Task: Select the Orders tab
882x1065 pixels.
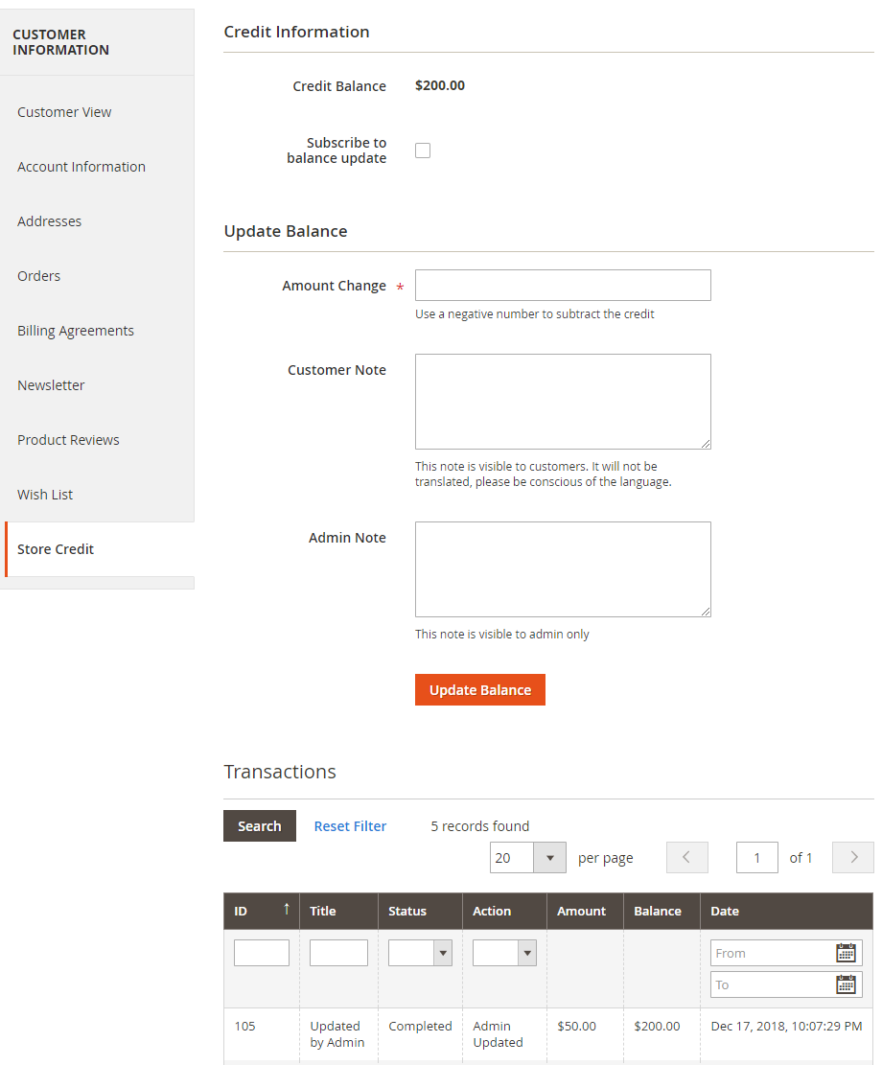Action: point(39,276)
